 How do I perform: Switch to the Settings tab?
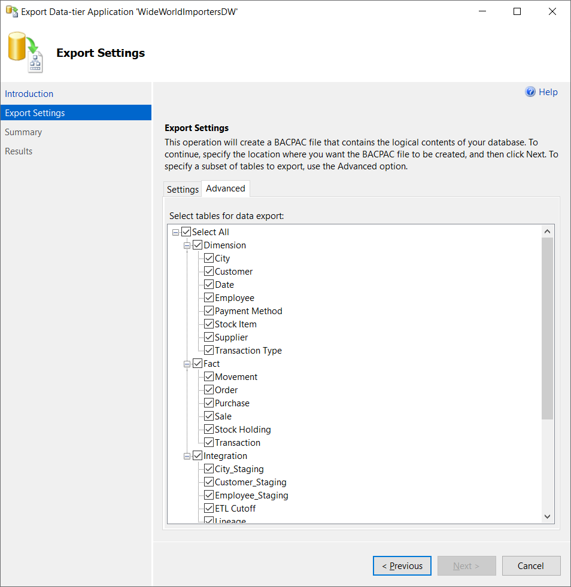pyautogui.click(x=183, y=188)
